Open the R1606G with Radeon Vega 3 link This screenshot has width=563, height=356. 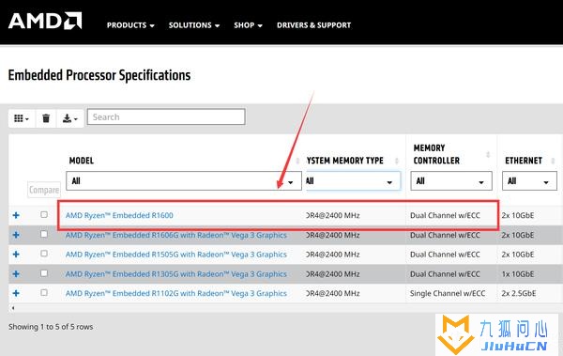click(x=176, y=235)
